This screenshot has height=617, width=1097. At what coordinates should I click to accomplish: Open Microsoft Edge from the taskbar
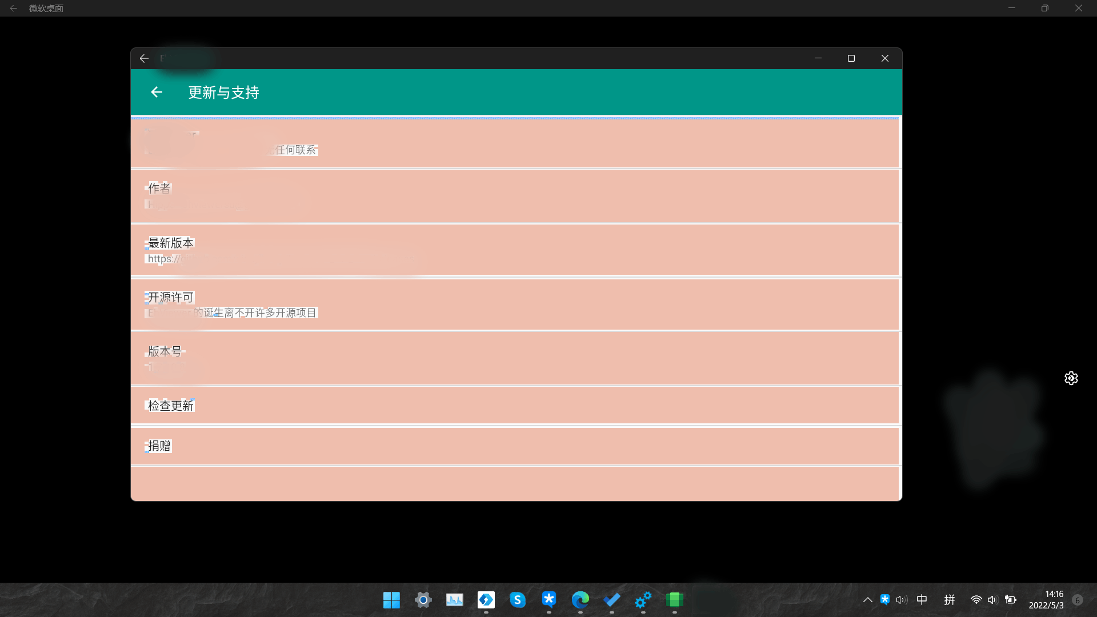tap(580, 600)
